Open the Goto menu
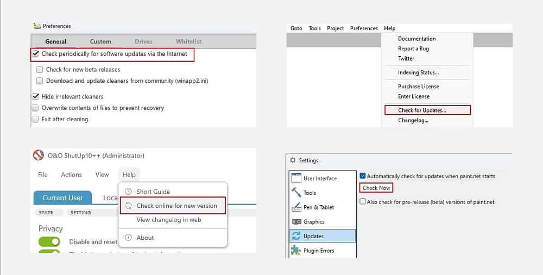 tap(296, 28)
